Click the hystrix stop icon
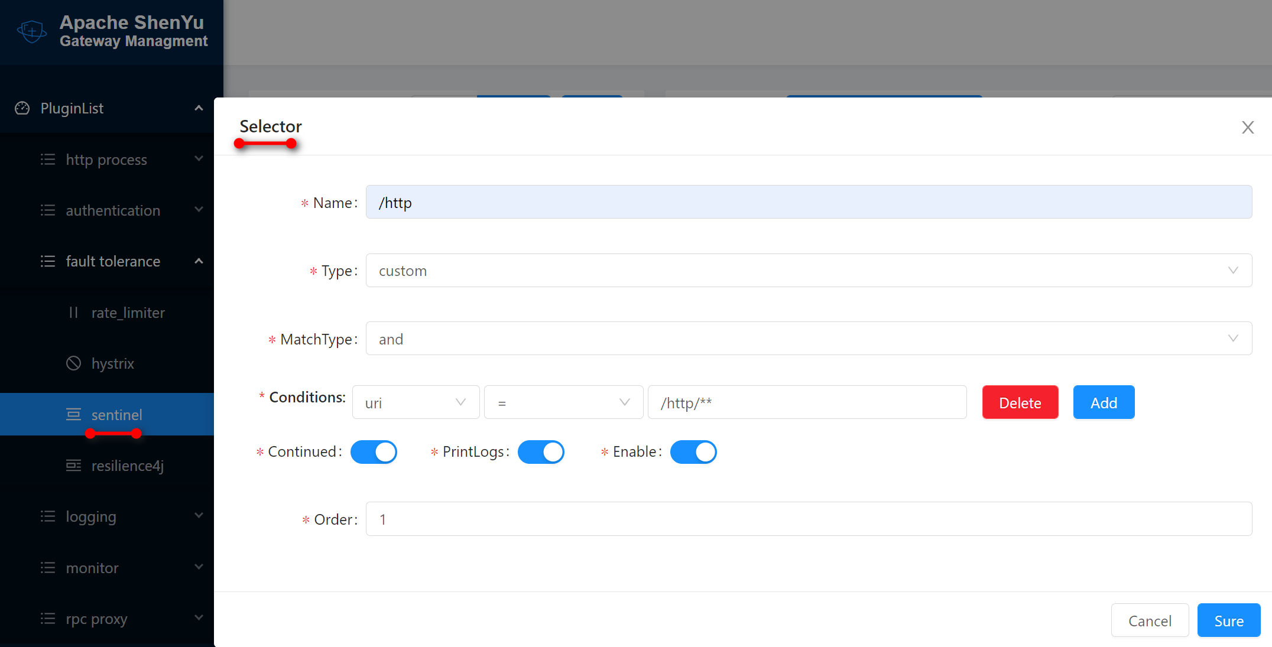This screenshot has height=647, width=1272. (x=73, y=363)
